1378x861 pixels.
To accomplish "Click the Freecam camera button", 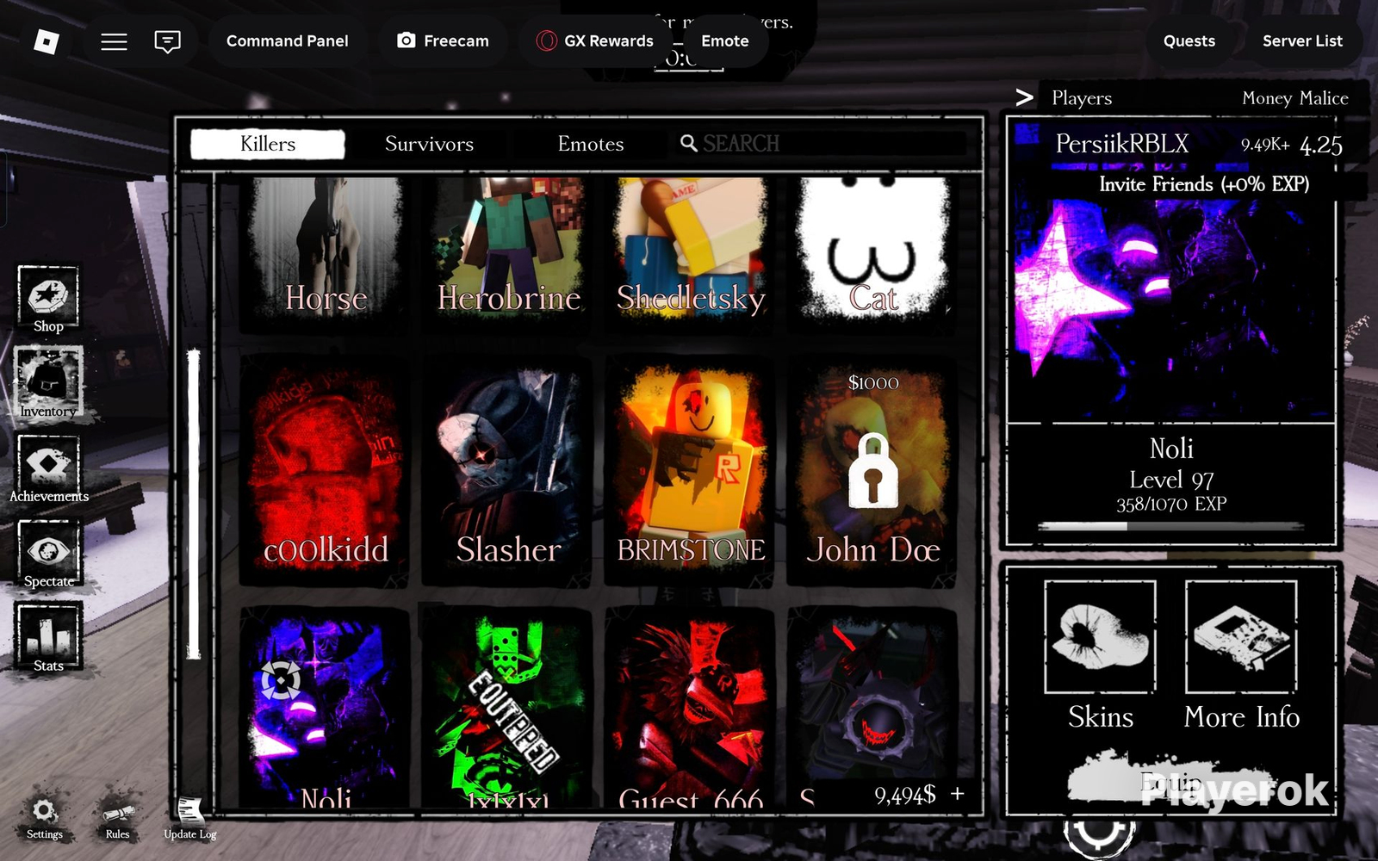I will [443, 41].
